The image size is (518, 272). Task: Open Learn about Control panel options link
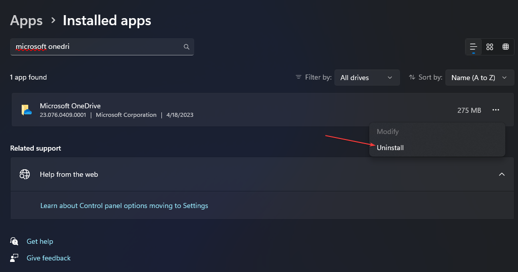click(x=124, y=206)
